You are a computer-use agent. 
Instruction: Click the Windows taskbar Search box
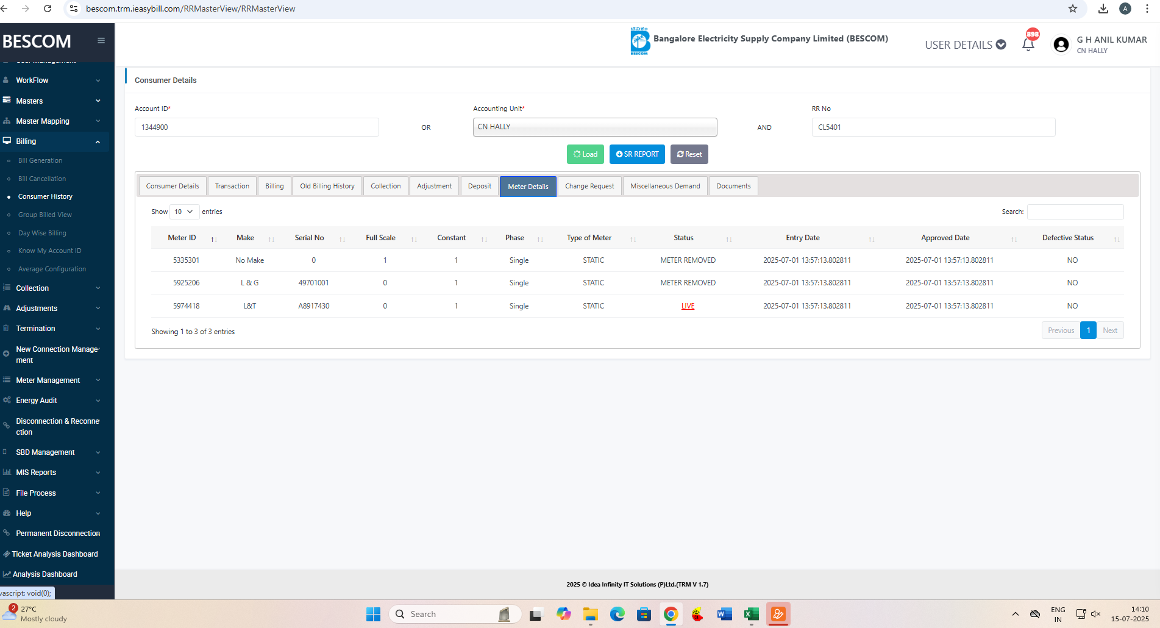(455, 614)
